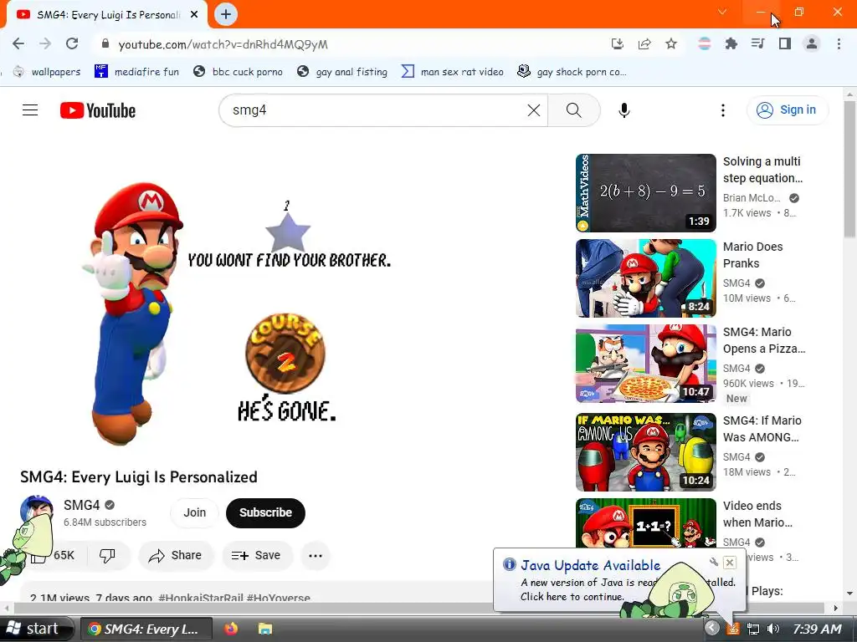Close the SMG4 video tab
This screenshot has width=857, height=642.
pos(194,15)
